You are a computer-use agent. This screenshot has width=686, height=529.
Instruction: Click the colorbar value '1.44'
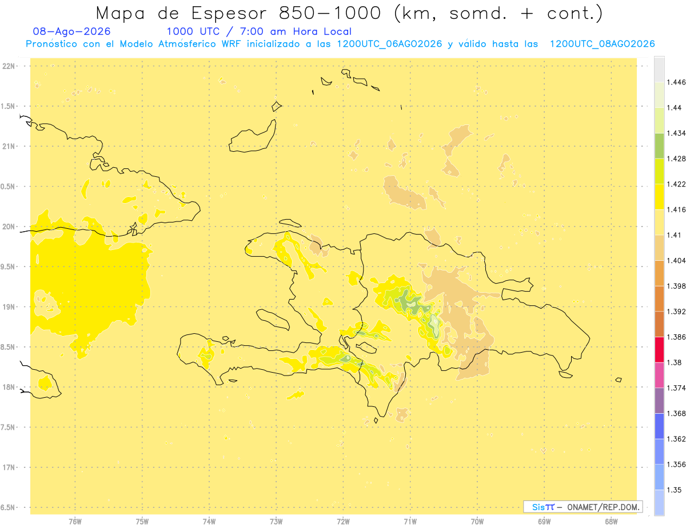click(x=675, y=108)
